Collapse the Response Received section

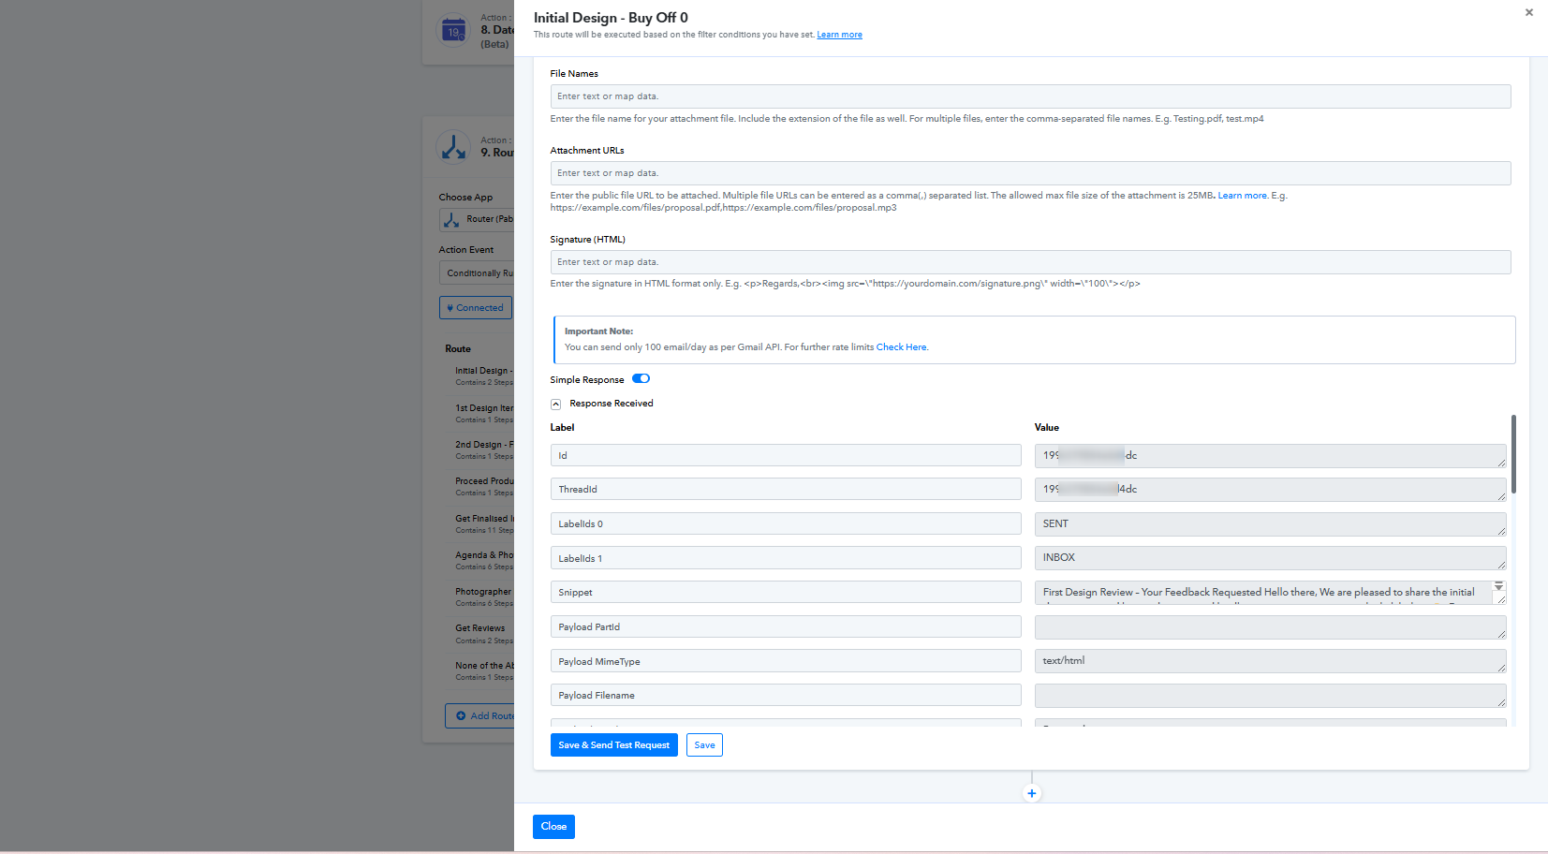point(555,405)
